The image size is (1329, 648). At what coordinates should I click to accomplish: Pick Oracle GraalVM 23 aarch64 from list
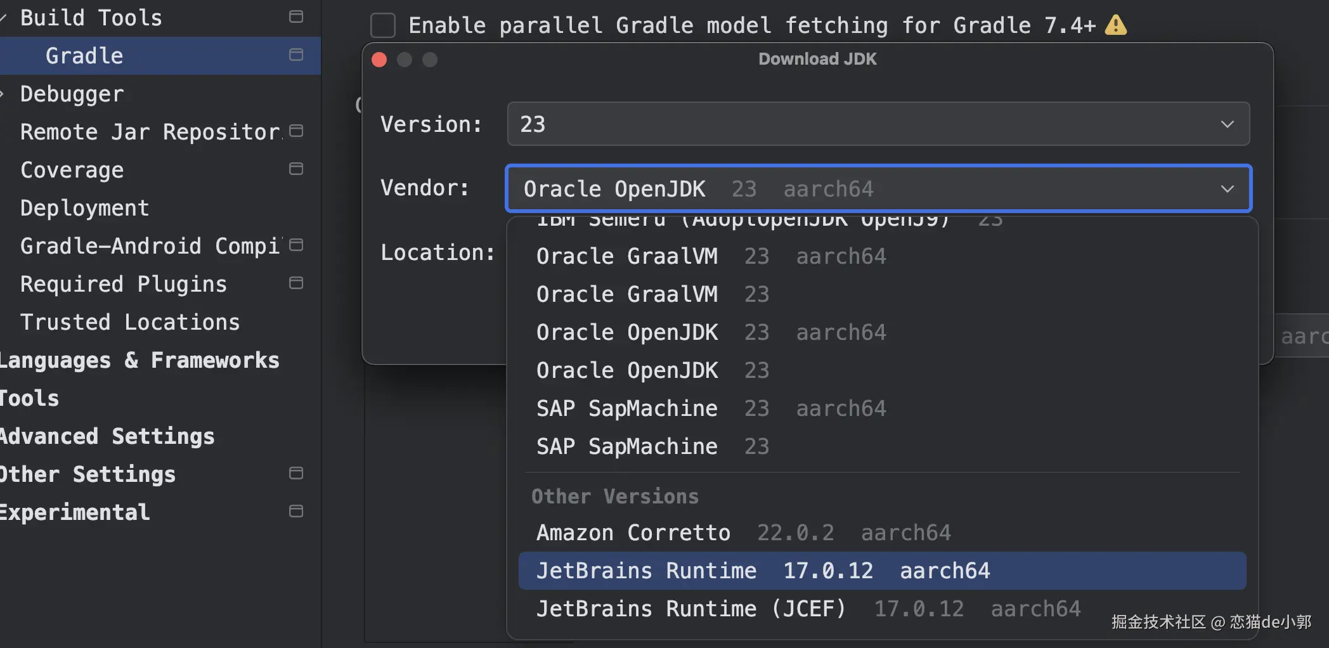point(710,256)
